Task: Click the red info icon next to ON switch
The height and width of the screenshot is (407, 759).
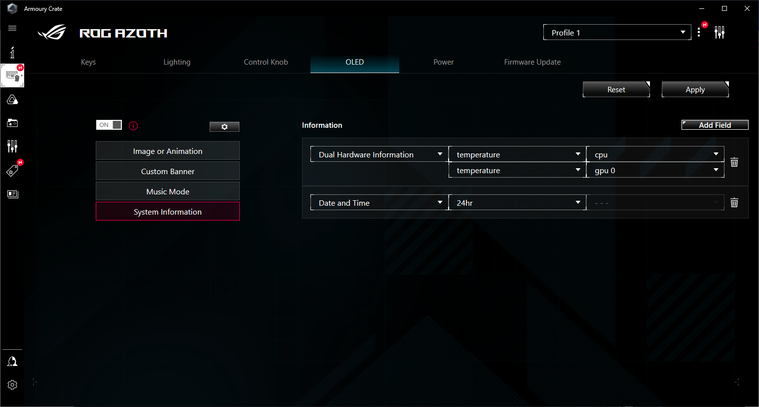Action: [x=133, y=126]
